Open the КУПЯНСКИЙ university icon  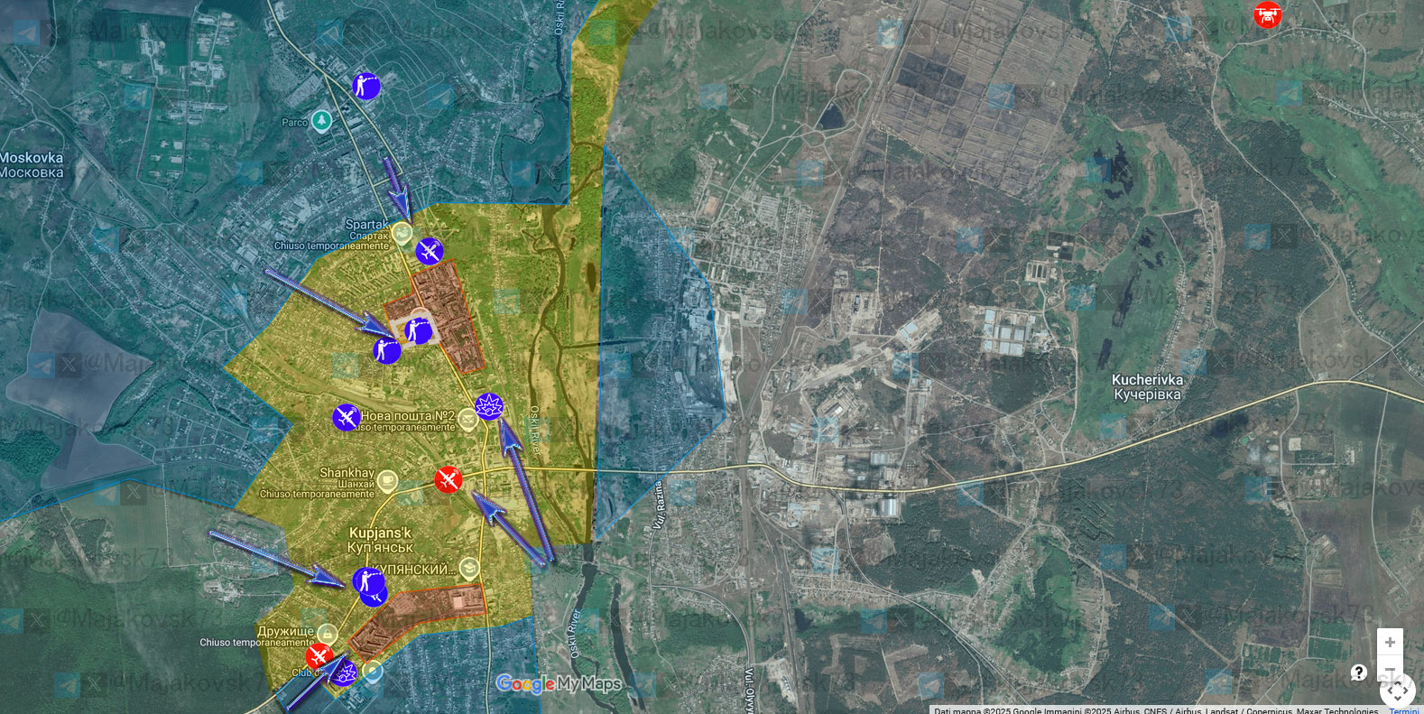click(468, 569)
